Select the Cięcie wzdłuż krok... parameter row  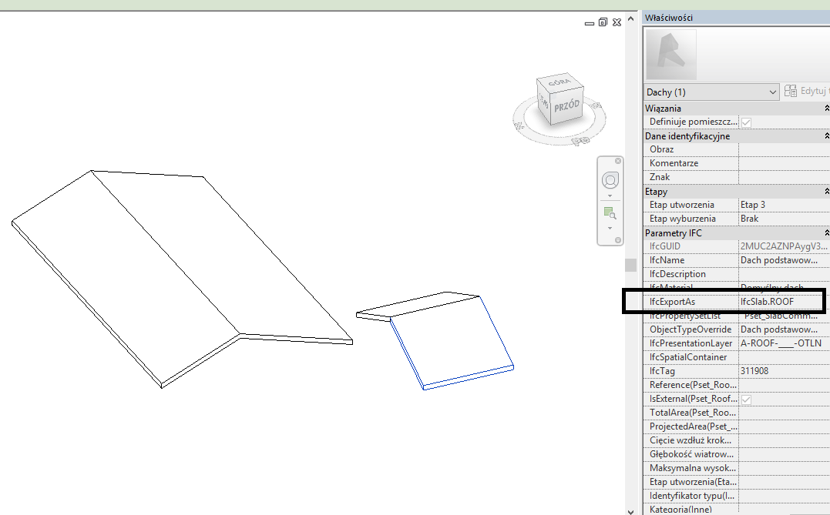point(736,440)
